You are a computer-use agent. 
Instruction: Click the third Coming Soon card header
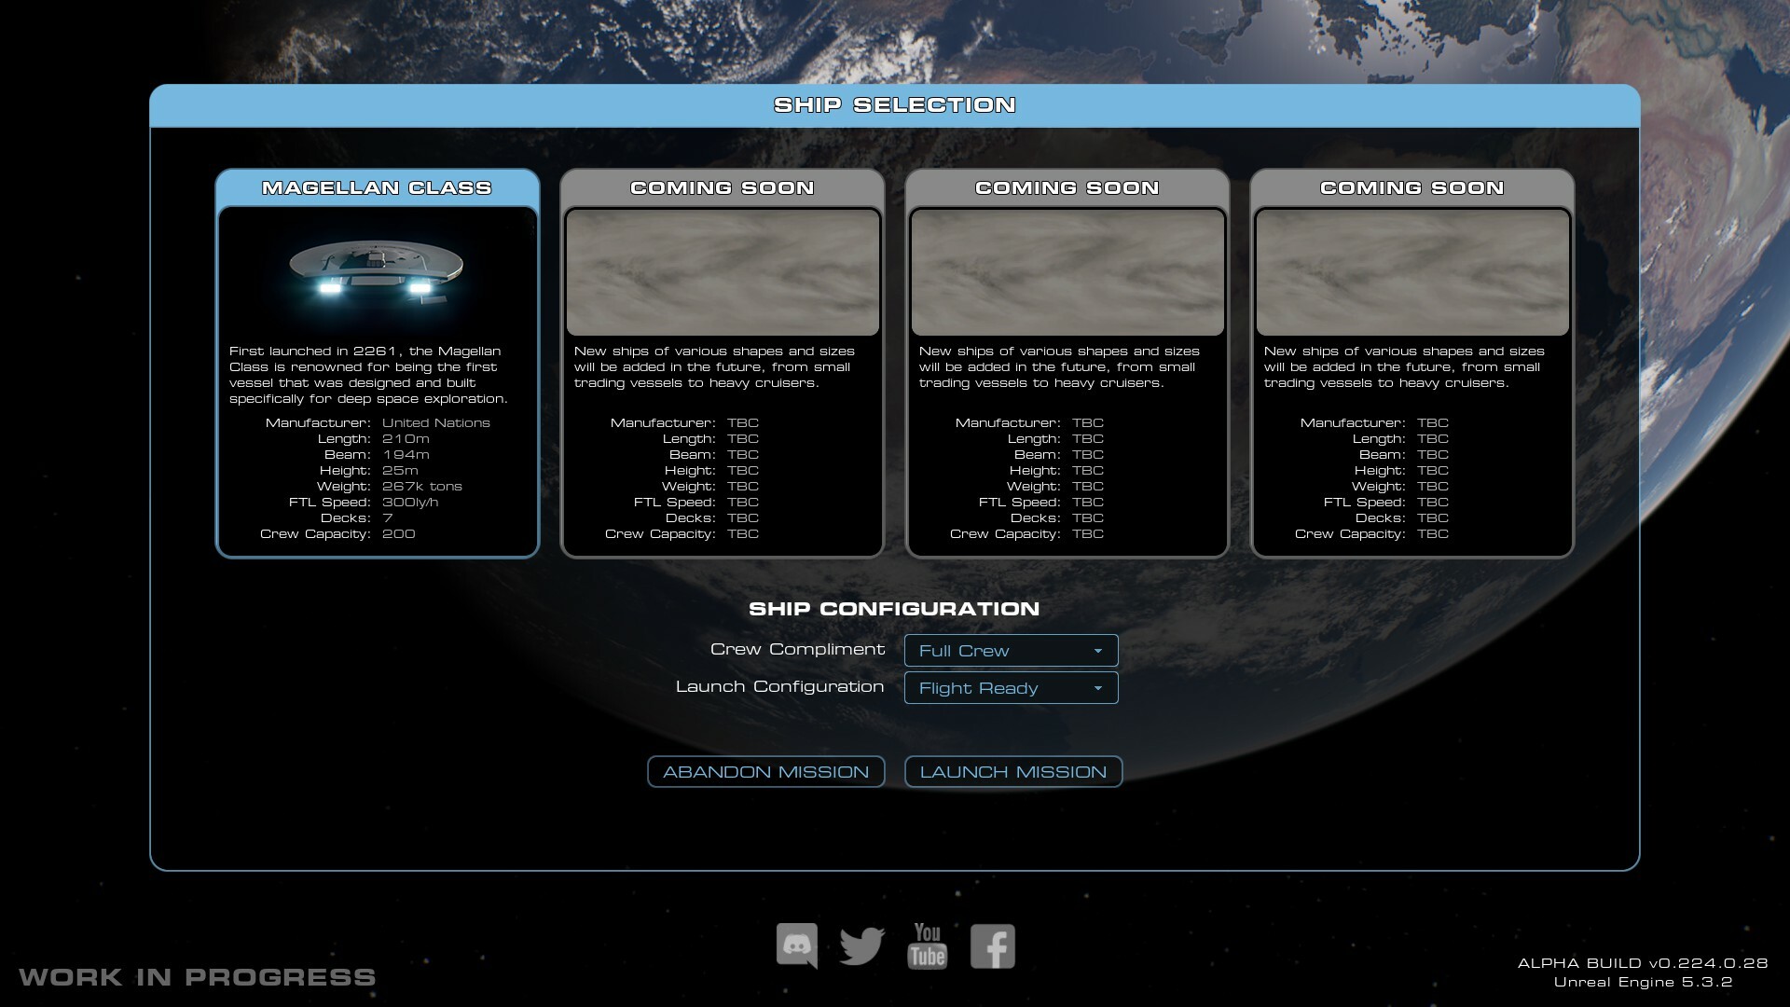[1067, 187]
